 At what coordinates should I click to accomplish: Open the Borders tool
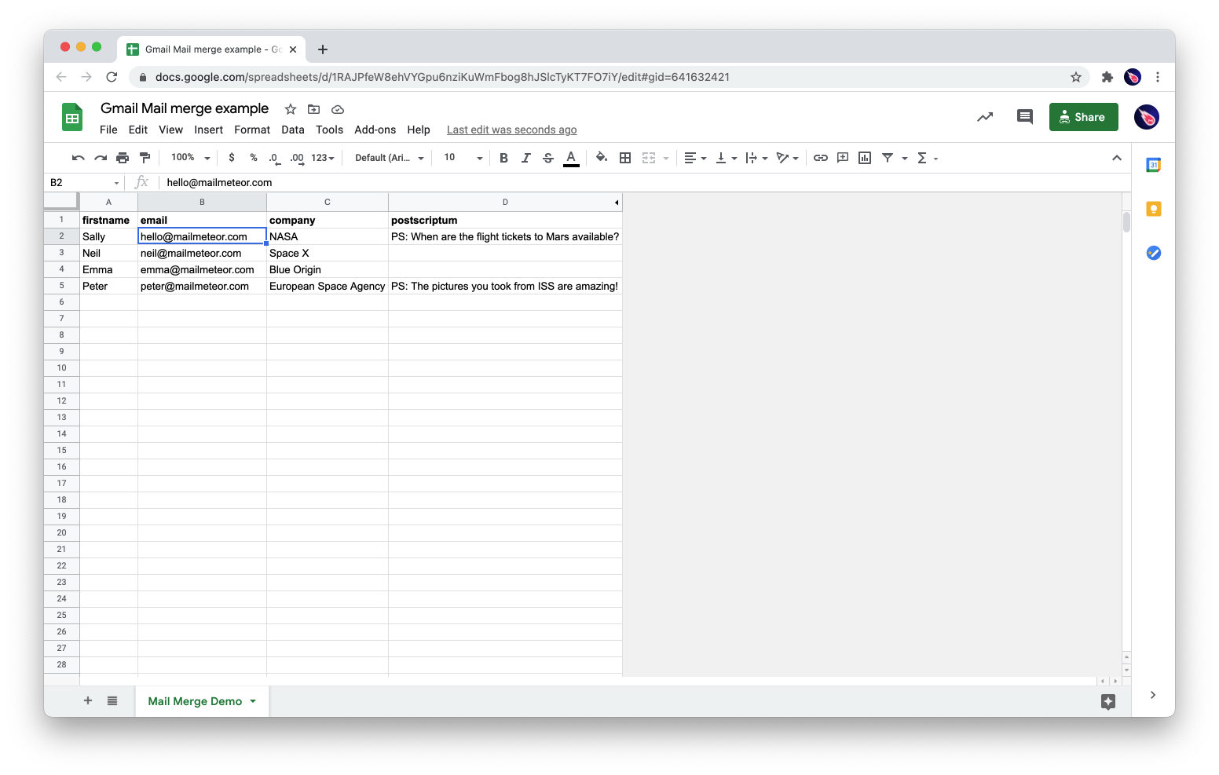tap(625, 158)
